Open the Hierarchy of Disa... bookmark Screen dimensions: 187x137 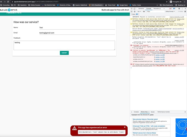pos(64,5)
